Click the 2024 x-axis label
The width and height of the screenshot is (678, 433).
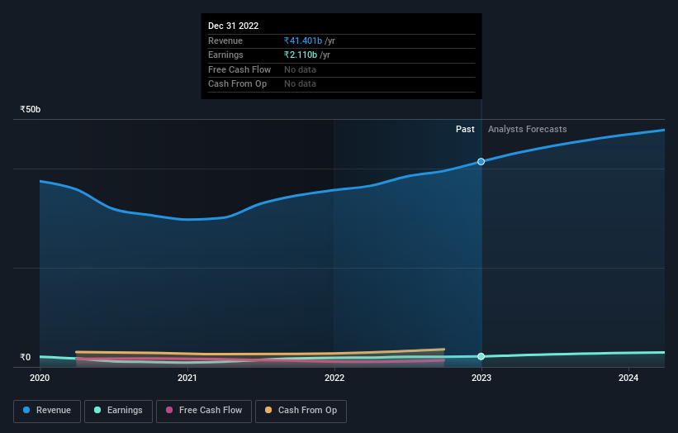628,378
